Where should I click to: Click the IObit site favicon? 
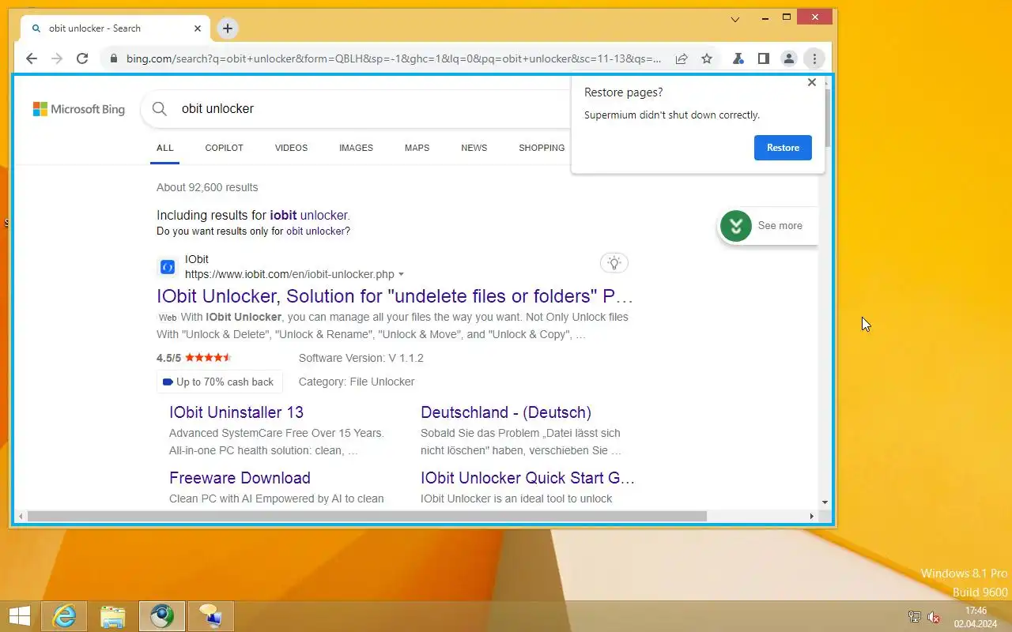coord(167,267)
